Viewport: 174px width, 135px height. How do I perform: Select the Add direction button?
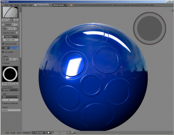(x=6, y=48)
